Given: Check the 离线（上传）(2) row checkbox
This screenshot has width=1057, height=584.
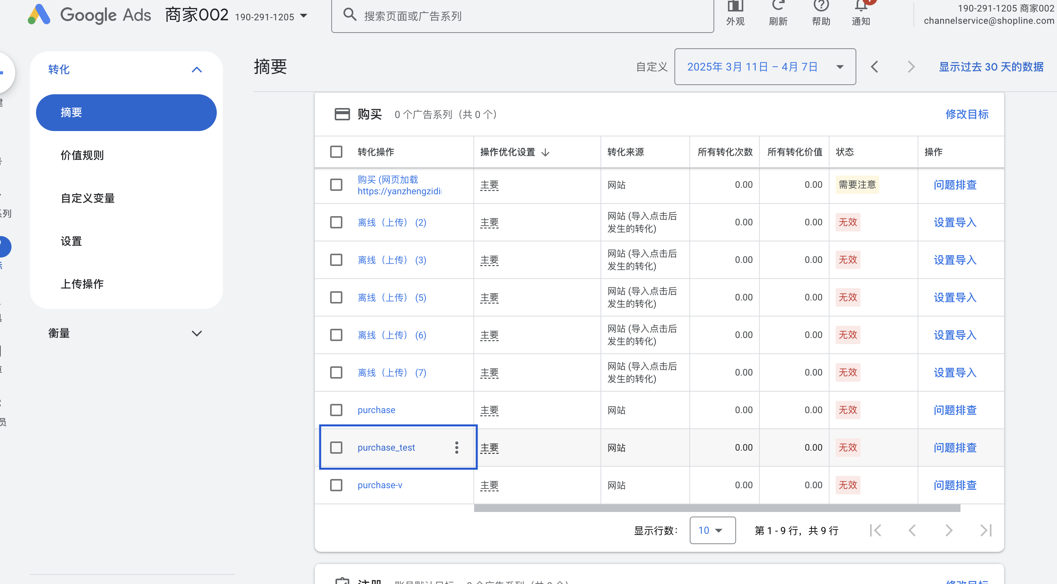Looking at the screenshot, I should click(336, 222).
